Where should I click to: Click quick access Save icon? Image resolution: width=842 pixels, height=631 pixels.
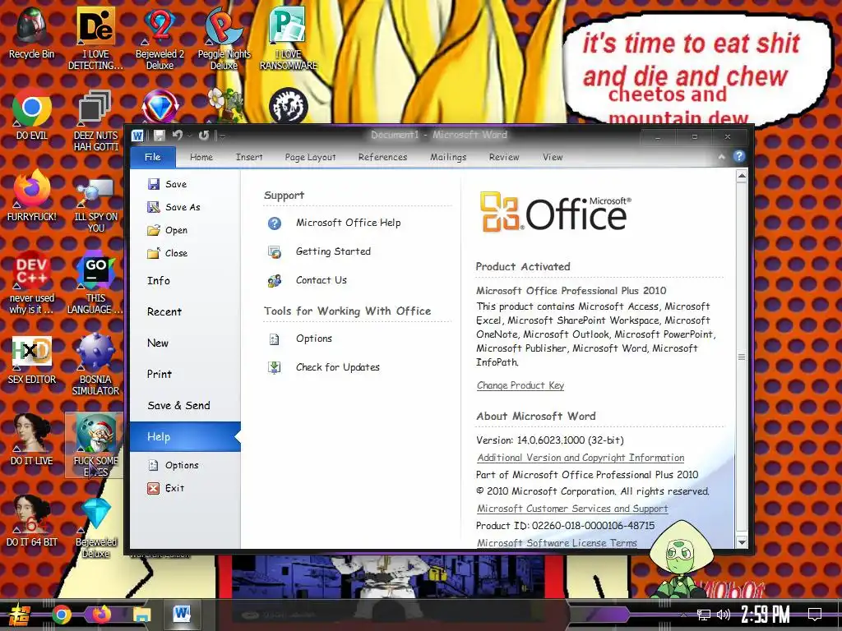coord(159,136)
